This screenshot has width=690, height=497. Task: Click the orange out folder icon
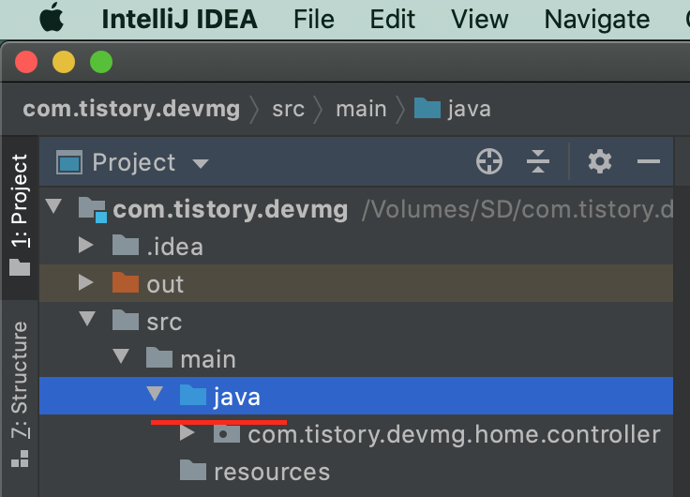126,282
